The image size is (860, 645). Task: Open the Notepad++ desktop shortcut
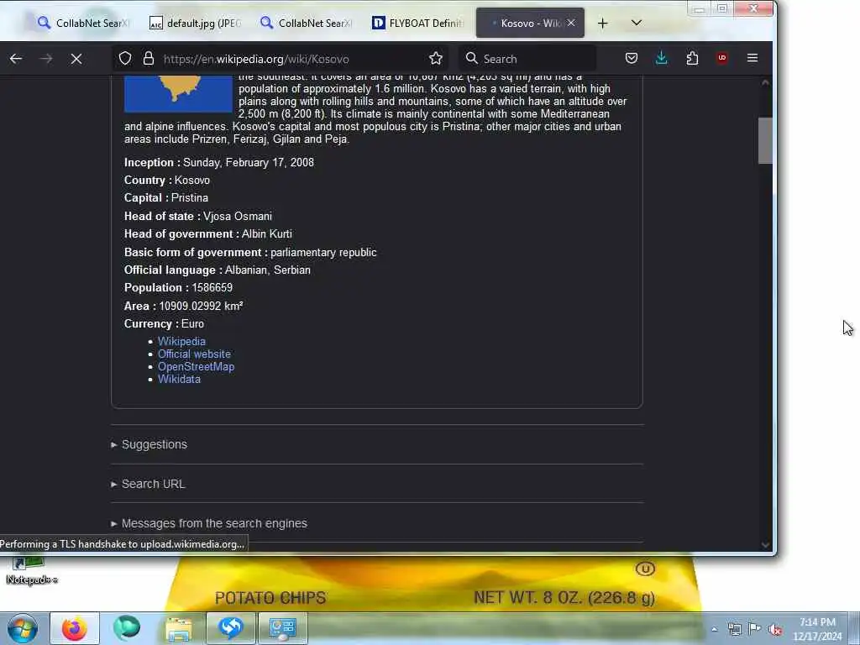point(30,570)
